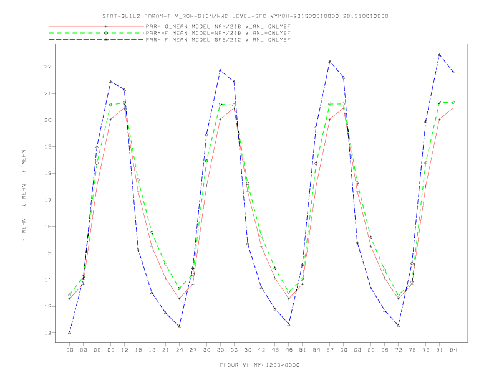Click the blue GFS peak marker at hour 81
494x381 pixels.
pos(440,55)
